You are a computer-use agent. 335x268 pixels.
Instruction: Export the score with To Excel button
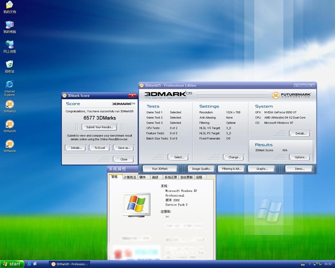[99, 148]
